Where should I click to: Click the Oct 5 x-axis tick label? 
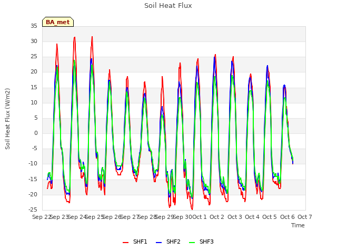[x=270, y=217]
